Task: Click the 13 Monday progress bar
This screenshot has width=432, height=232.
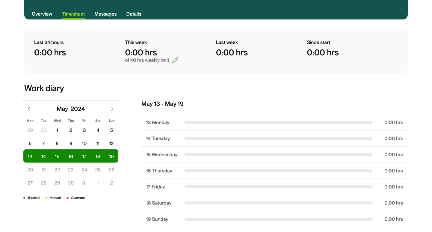Action: pyautogui.click(x=278, y=122)
